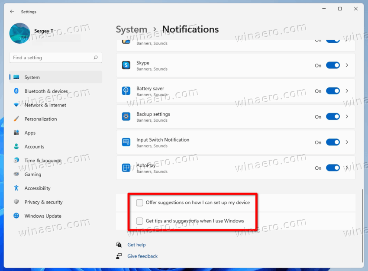Click the Backup settings gear icon
The width and height of the screenshot is (368, 271).
click(126, 116)
